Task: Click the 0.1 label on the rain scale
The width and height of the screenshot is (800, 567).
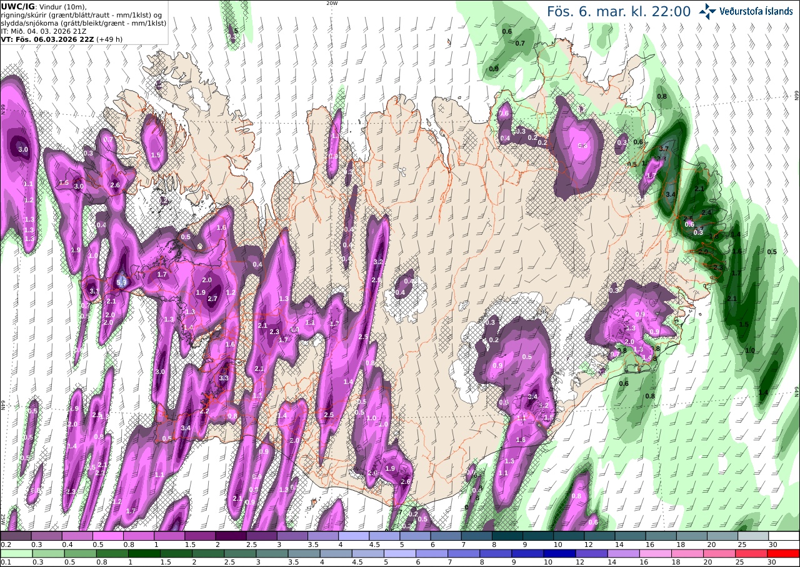Action: pos(5,562)
